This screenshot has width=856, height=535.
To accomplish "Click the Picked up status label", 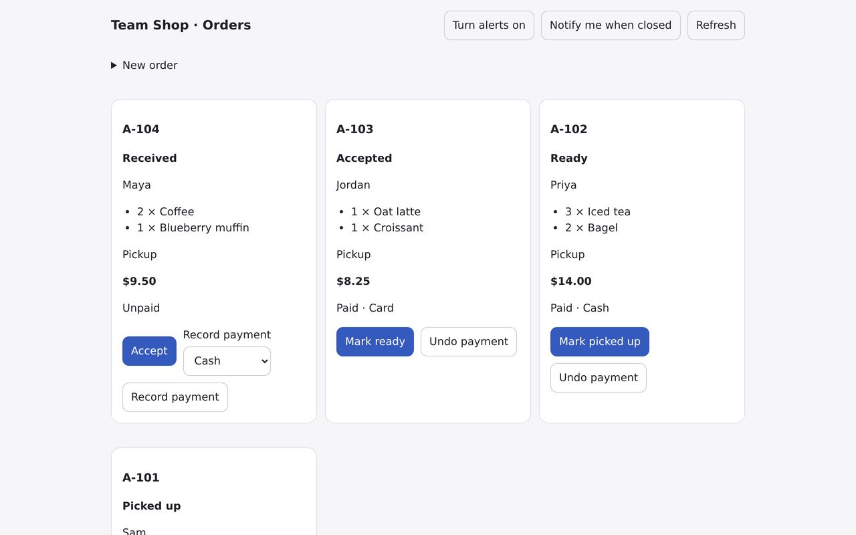I will pos(152,506).
